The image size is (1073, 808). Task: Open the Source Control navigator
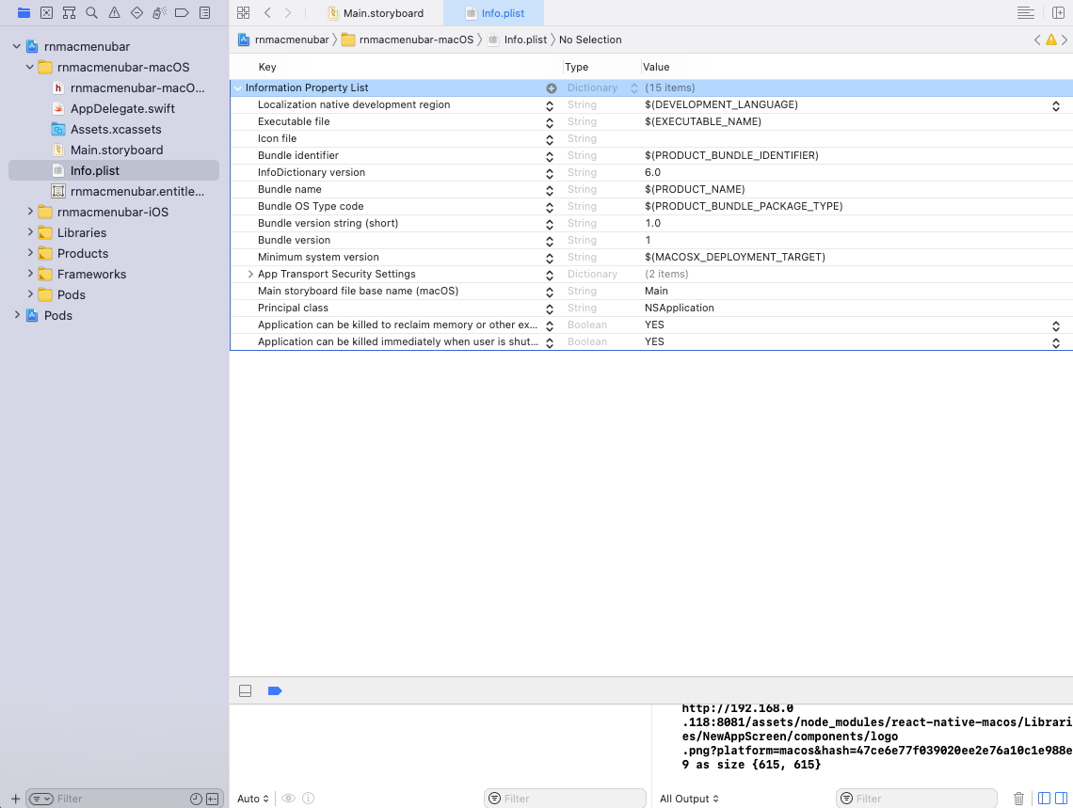(46, 12)
